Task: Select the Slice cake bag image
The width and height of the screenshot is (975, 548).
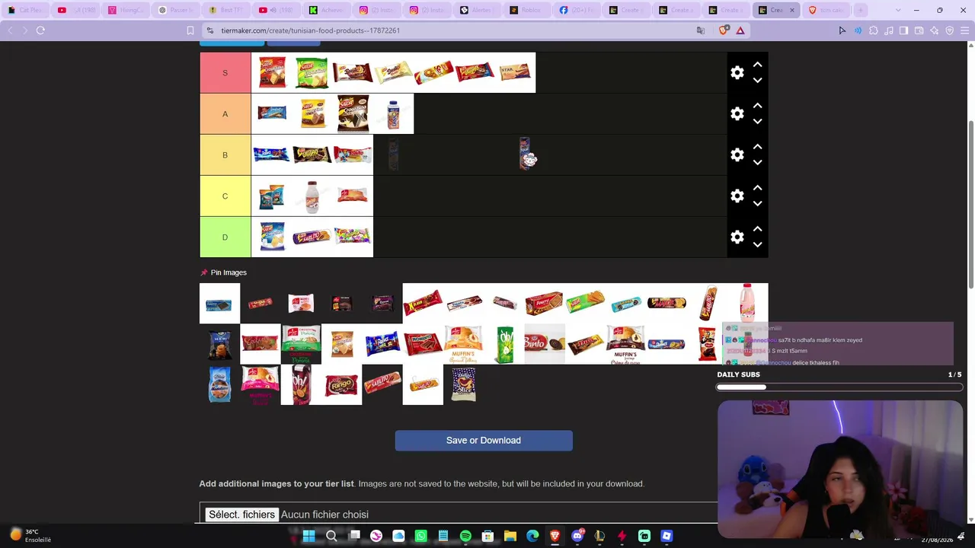Action: coord(463,385)
